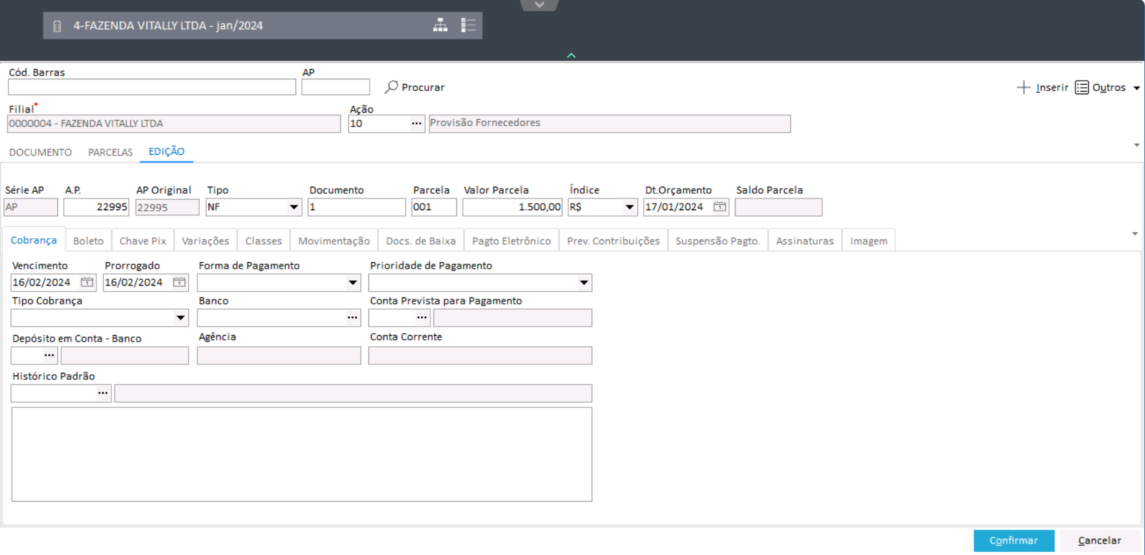Click the Inserir plus icon
Image resolution: width=1145 pixels, height=555 pixels.
pos(1023,87)
